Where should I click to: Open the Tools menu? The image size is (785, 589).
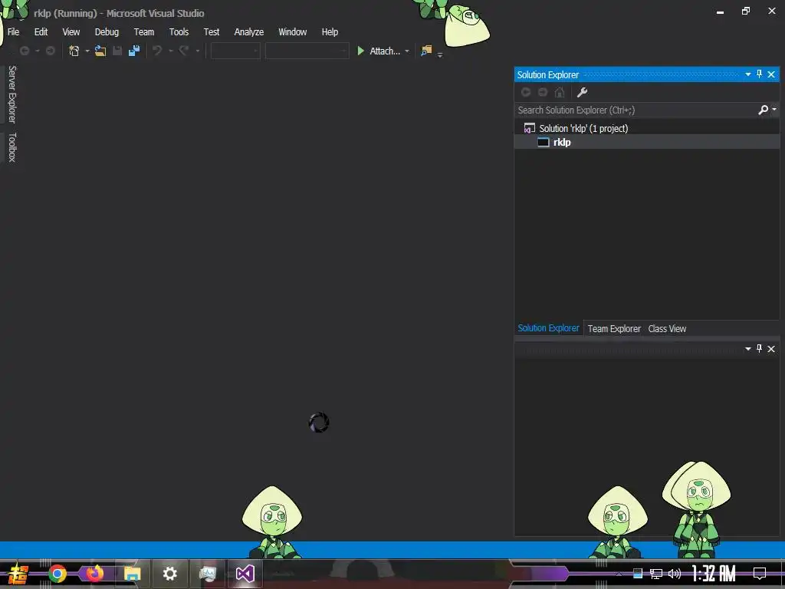pos(179,32)
